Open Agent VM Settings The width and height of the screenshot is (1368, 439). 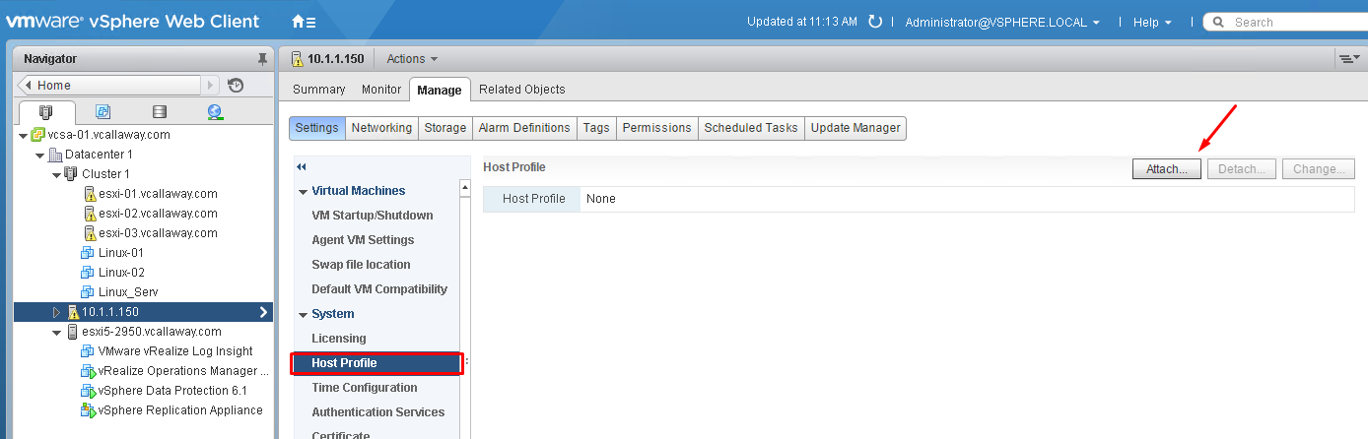click(363, 240)
